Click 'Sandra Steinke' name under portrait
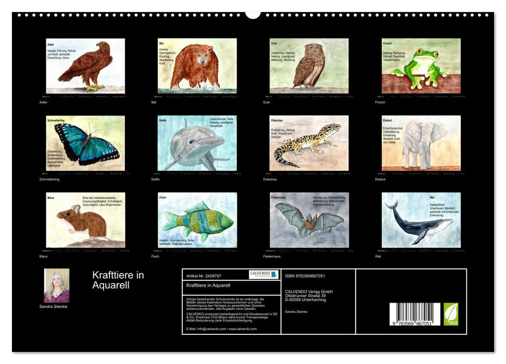 pos(53,306)
